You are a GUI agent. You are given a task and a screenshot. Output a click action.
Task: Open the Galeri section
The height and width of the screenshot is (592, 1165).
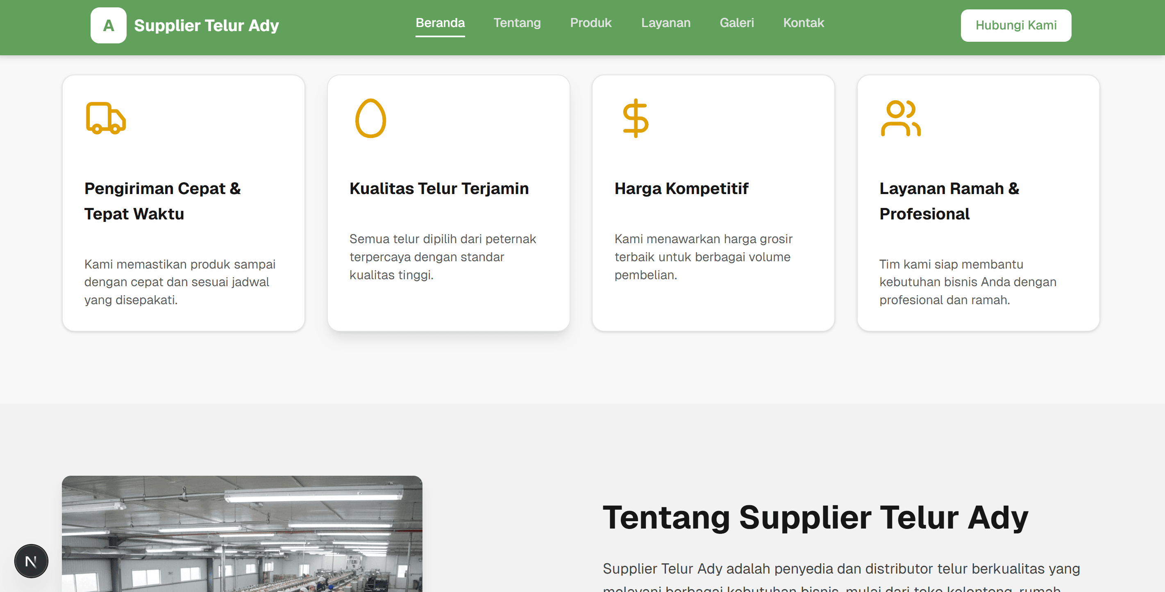[x=737, y=23]
